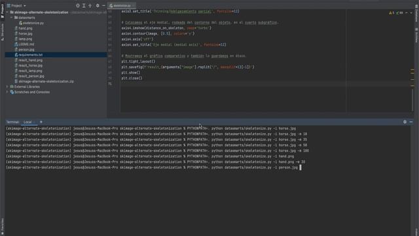
Task: Select lamp.png in the project tree
Action: pyautogui.click(x=25, y=39)
